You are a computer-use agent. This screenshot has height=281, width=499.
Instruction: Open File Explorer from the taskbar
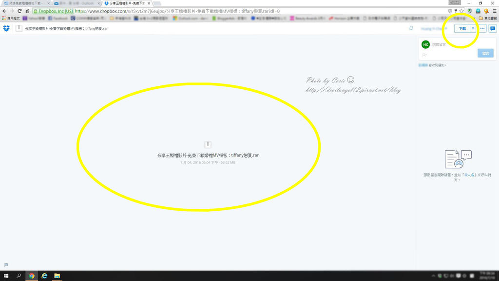coord(57,276)
